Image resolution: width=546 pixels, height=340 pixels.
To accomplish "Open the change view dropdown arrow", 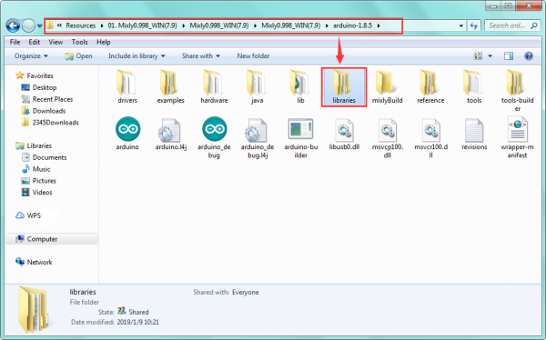I will click(490, 56).
